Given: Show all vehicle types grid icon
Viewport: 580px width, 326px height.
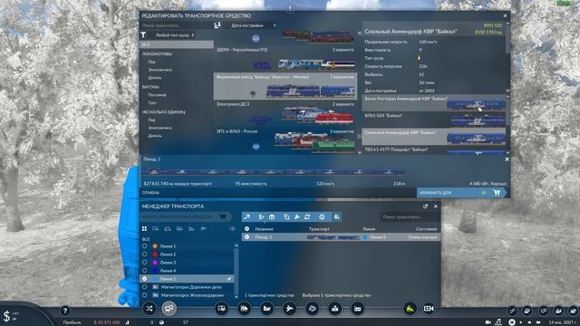Looking at the screenshot, I should coord(145,229).
